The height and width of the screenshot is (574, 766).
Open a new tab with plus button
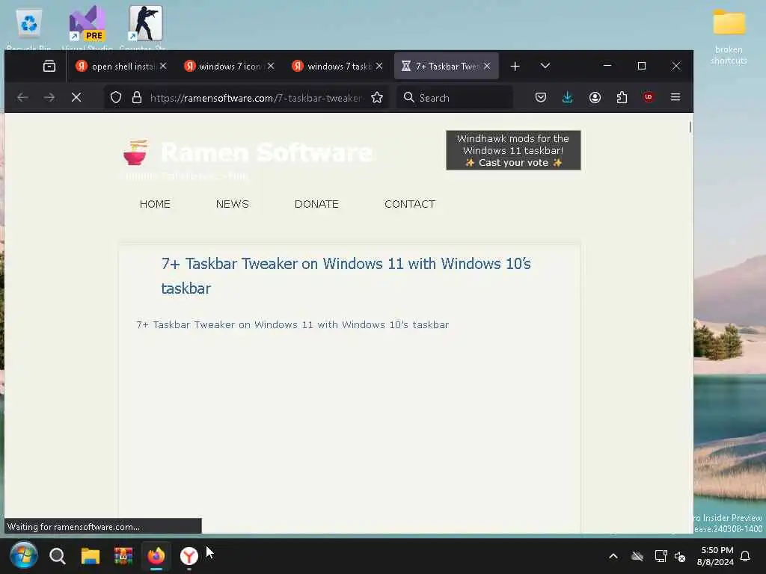coord(515,66)
